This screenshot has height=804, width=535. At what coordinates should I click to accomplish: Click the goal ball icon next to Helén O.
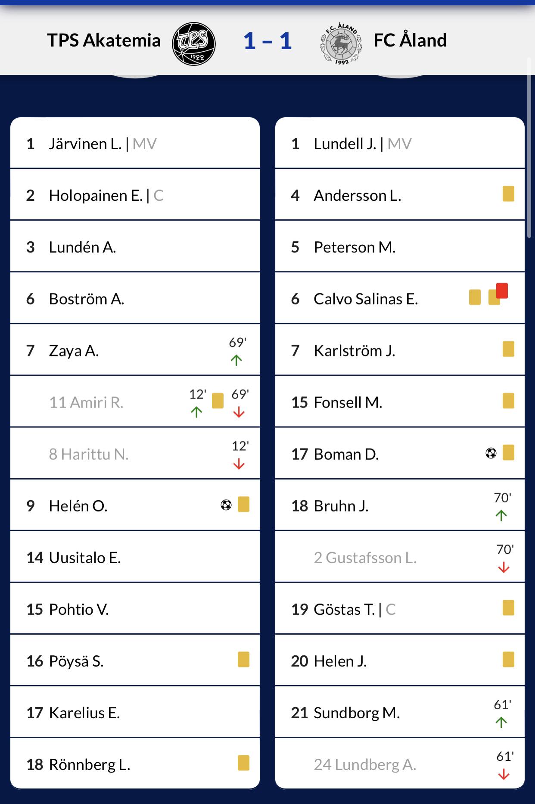226,505
